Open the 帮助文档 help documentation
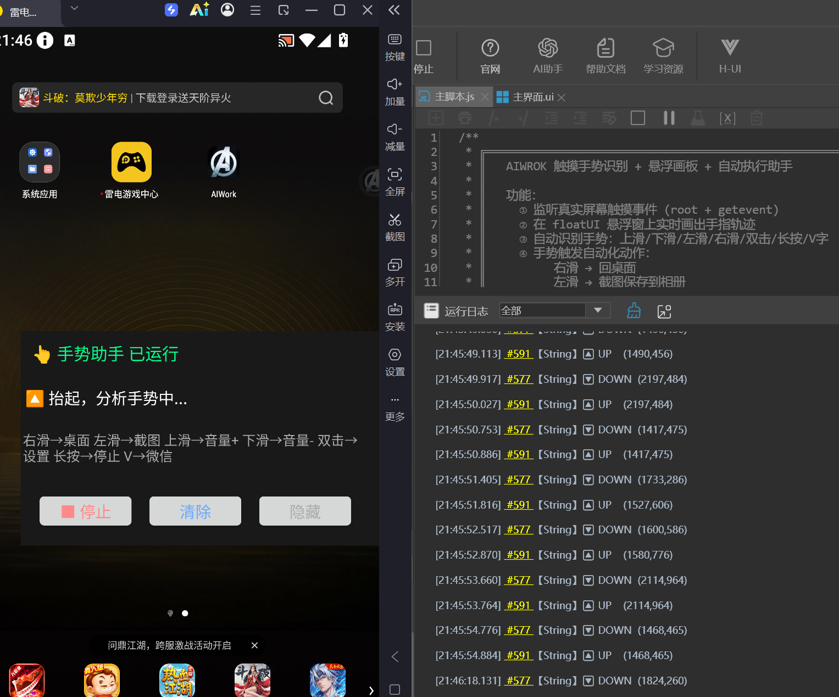Image resolution: width=839 pixels, height=697 pixels. tap(605, 55)
